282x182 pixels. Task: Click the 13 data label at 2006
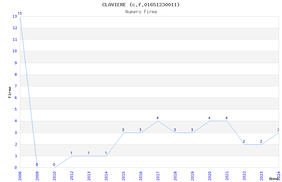tap(20, 13)
